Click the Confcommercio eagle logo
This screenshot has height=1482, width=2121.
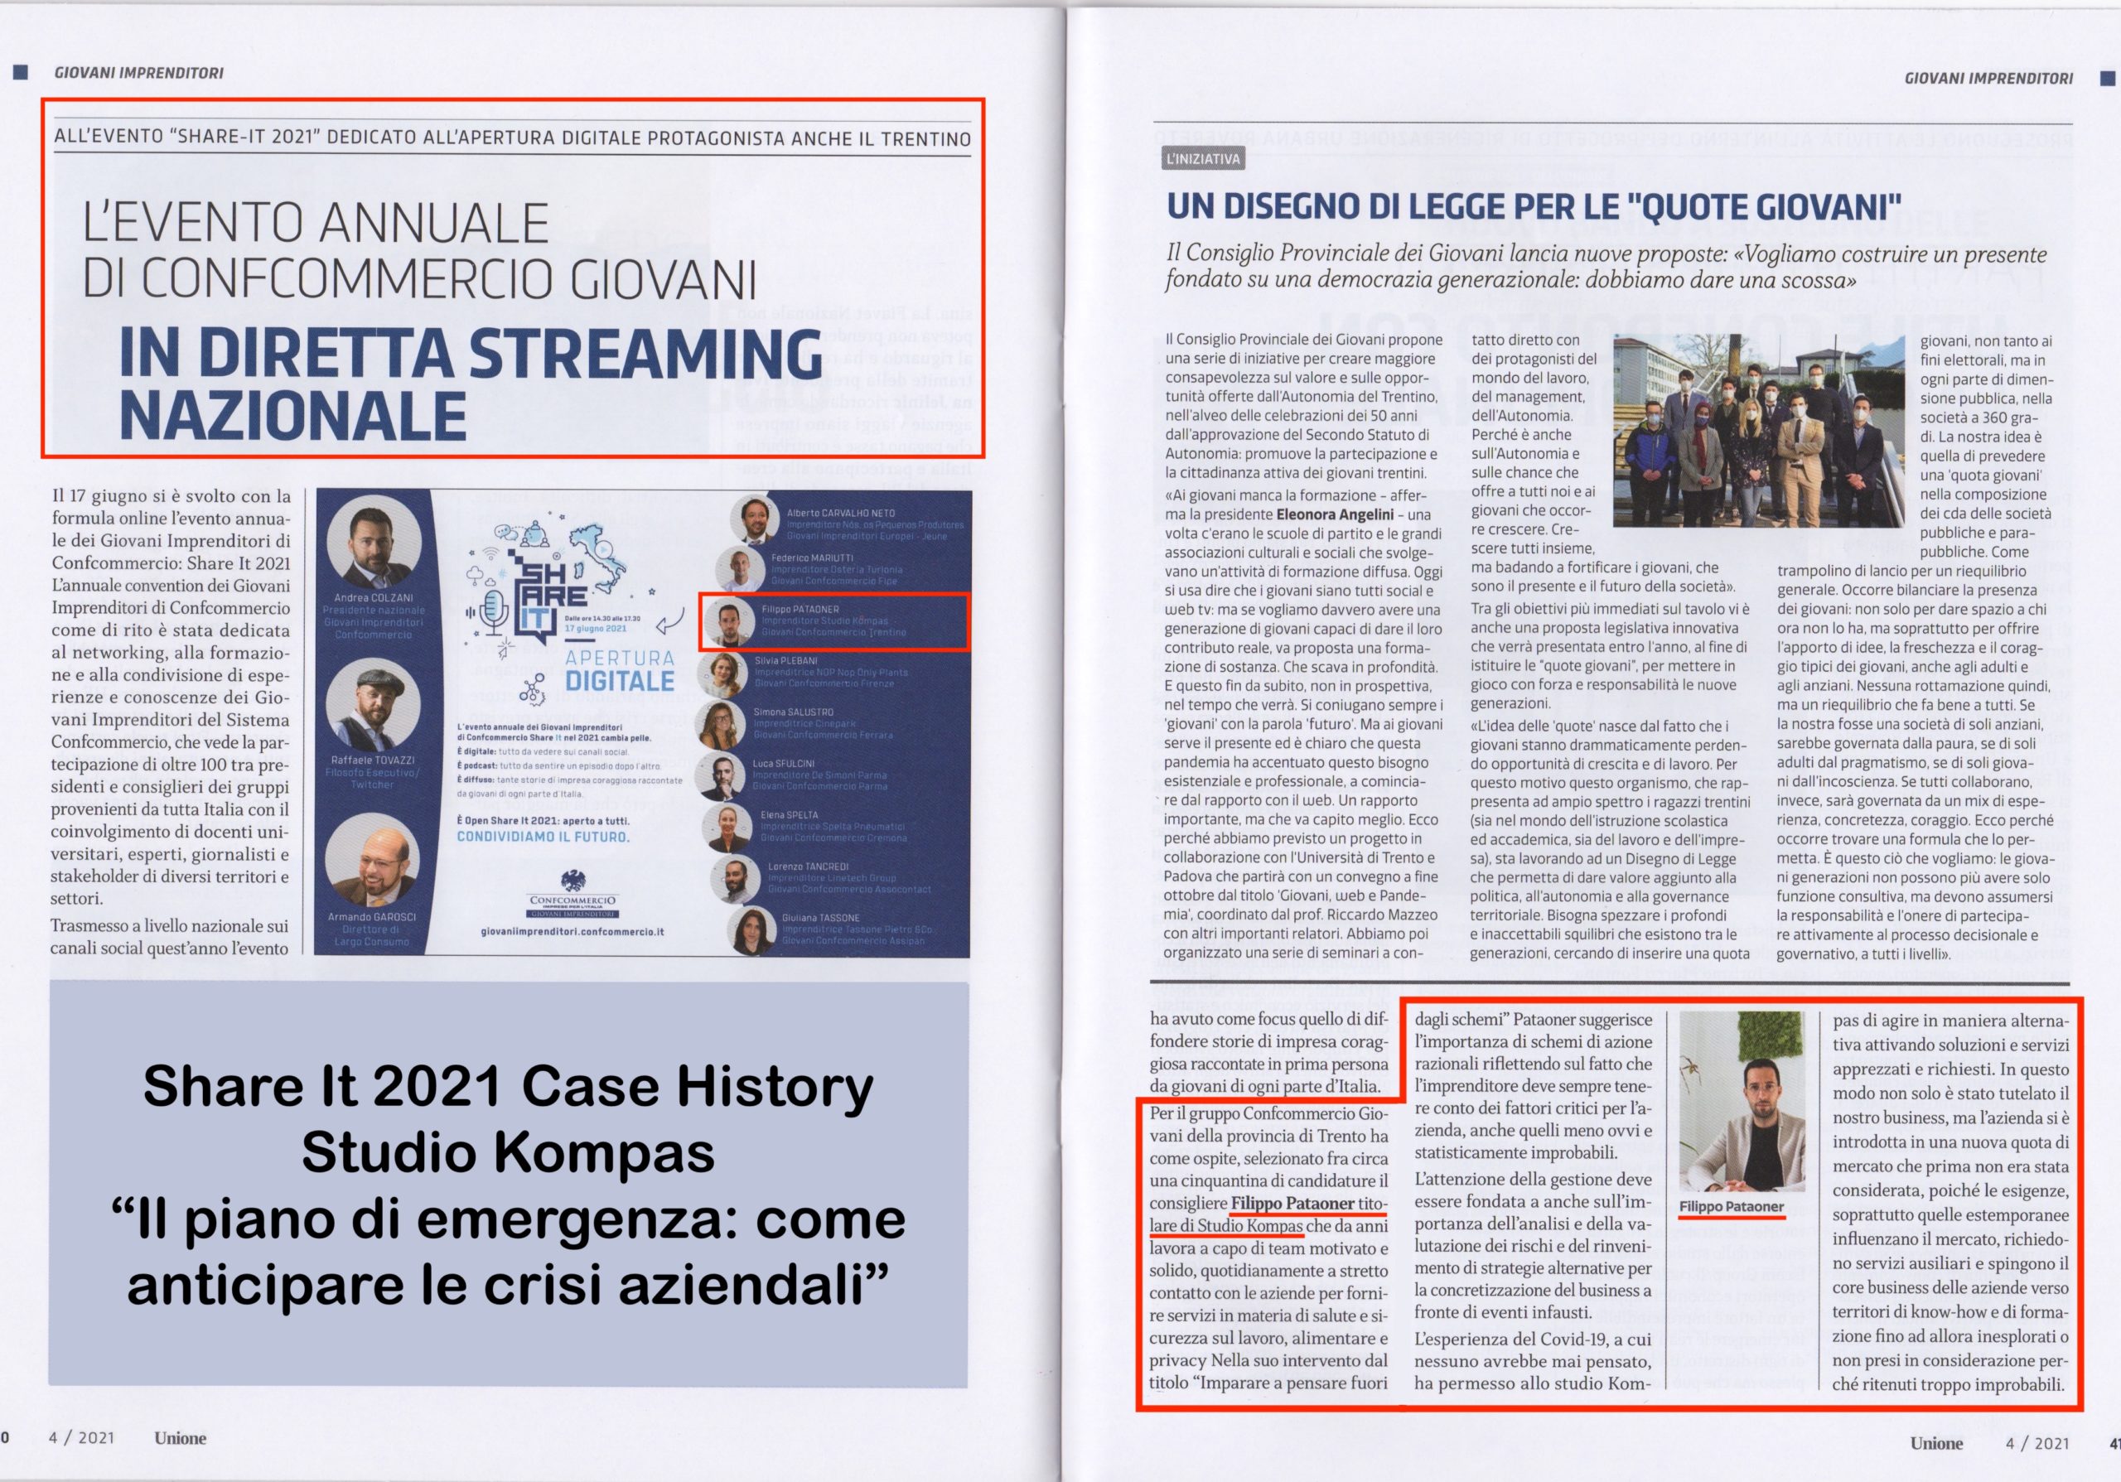pos(573,880)
